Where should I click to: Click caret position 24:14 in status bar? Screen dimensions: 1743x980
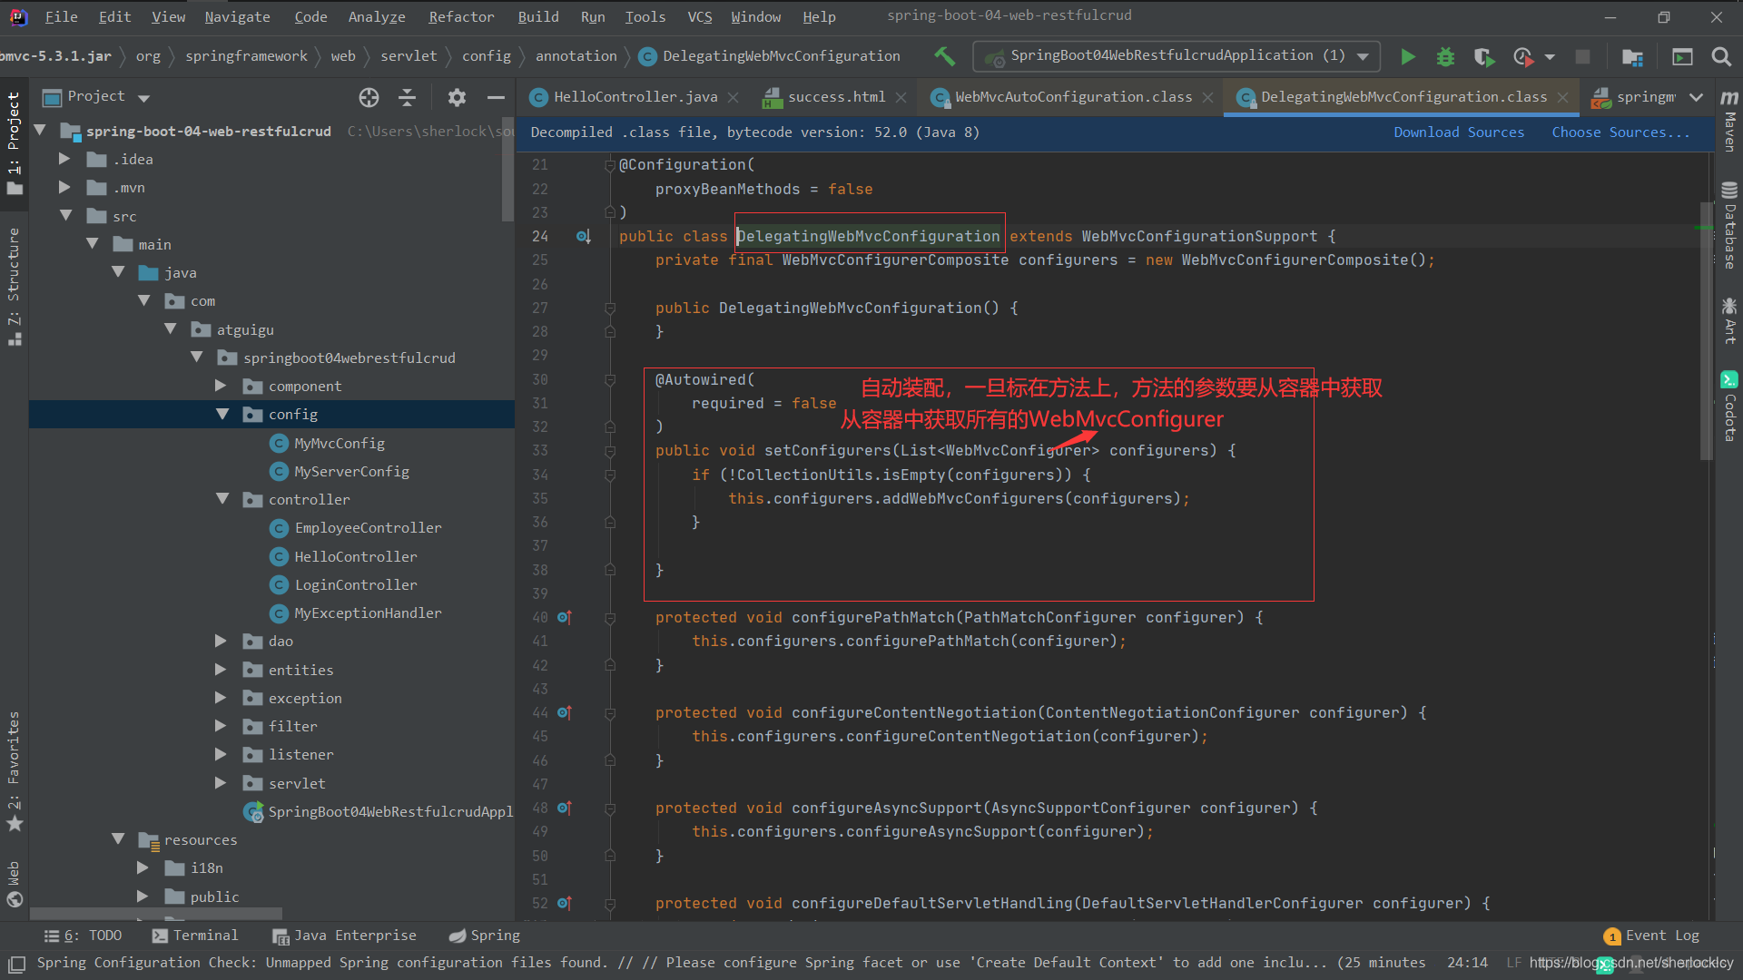pos(1467,963)
